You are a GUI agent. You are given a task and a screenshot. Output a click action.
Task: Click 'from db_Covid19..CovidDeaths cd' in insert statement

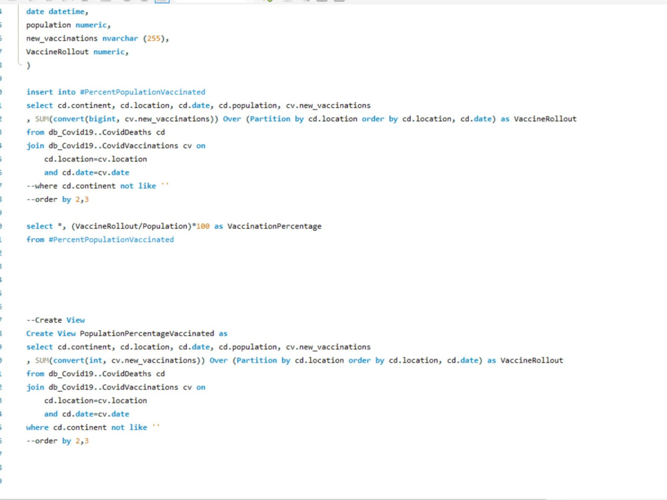(x=95, y=132)
